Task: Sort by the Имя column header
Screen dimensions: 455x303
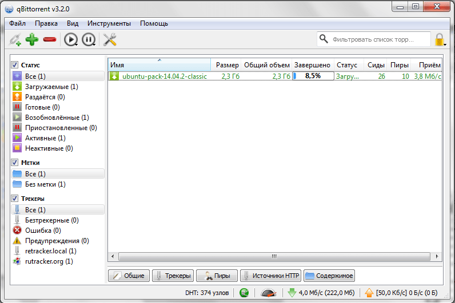Action: pos(159,64)
